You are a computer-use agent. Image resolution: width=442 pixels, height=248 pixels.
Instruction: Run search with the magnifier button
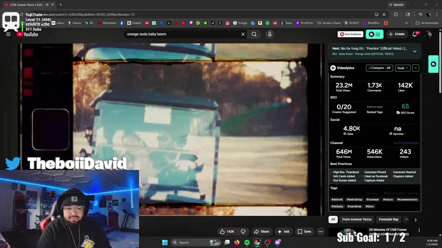tap(254, 34)
